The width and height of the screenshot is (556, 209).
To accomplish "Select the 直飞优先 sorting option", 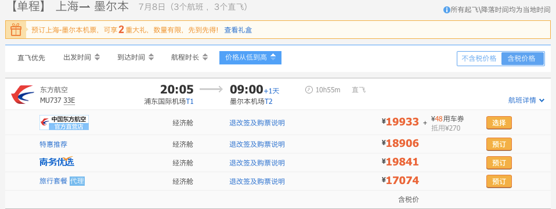I will click(31, 58).
